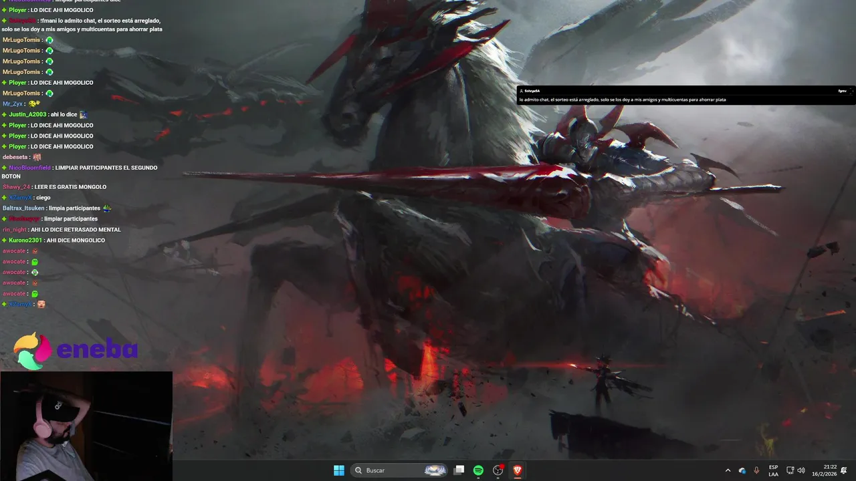Click the news widget image in search bar
856x481 pixels.
click(435, 470)
